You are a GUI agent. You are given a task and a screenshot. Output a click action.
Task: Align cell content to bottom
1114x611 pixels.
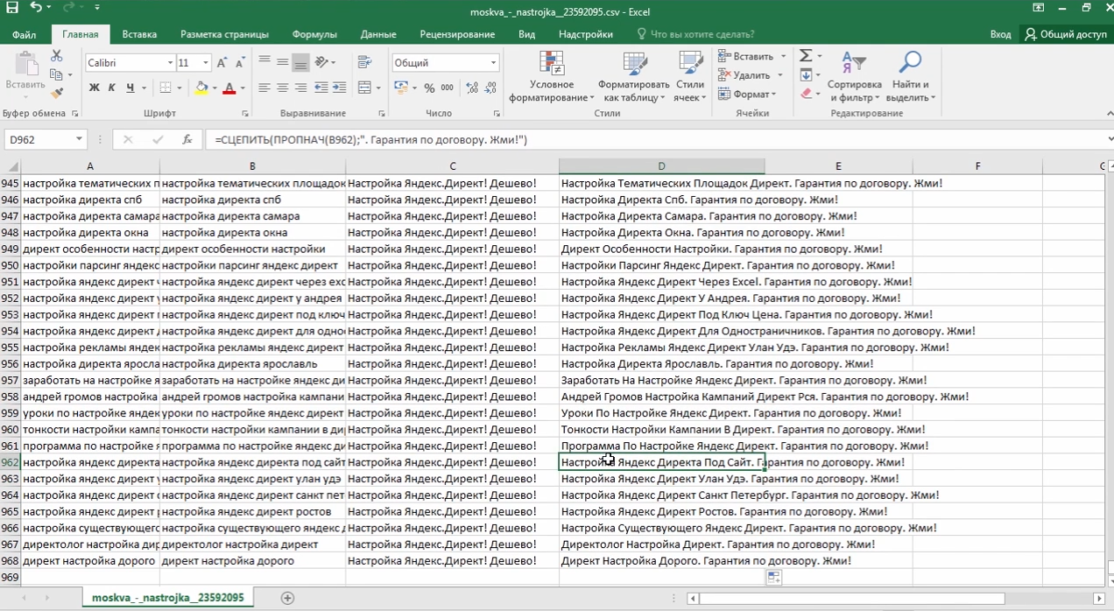pos(300,63)
